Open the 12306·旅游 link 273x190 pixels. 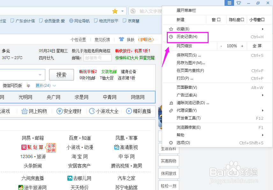point(33,156)
